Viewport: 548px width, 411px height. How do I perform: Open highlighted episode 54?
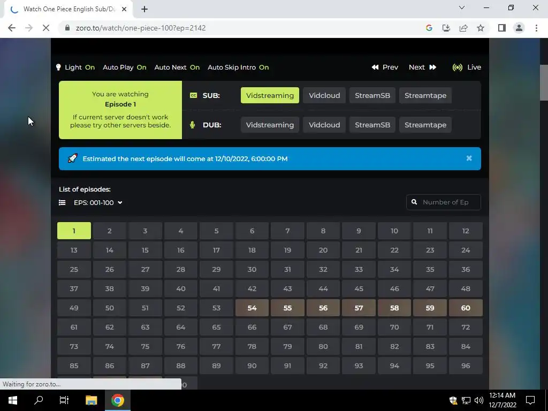click(252, 308)
